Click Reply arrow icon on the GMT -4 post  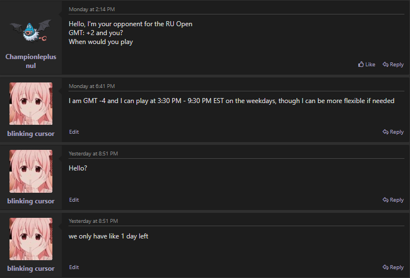(x=386, y=132)
